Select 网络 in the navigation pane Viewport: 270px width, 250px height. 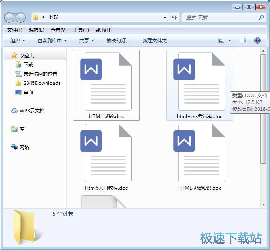(x=24, y=147)
